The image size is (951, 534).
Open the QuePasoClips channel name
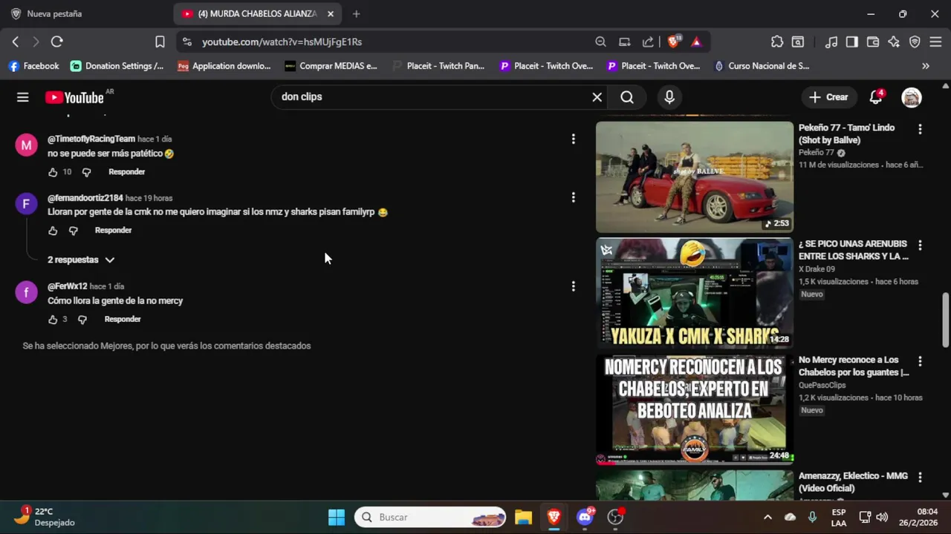(x=822, y=386)
